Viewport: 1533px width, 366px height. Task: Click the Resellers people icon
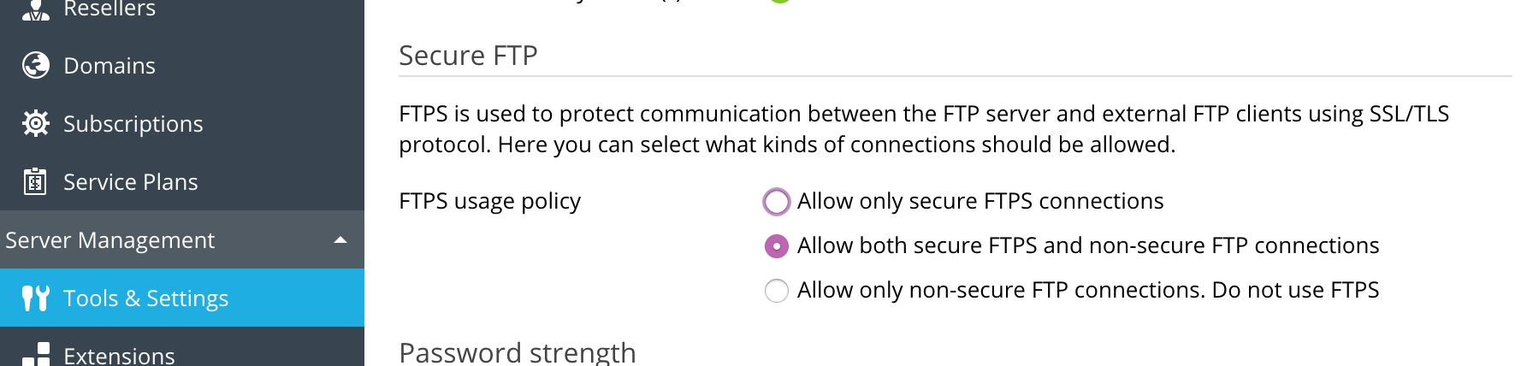click(35, 10)
